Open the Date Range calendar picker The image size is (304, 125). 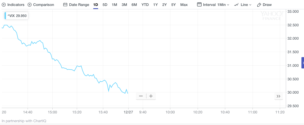pos(76,5)
